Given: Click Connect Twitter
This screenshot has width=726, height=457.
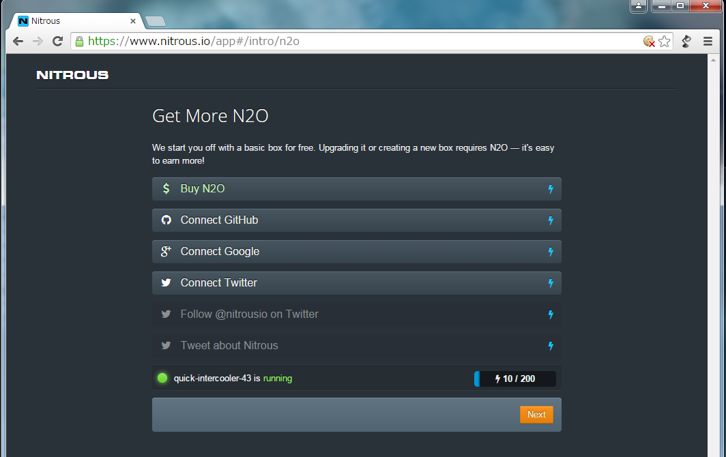Looking at the screenshot, I should pos(356,283).
